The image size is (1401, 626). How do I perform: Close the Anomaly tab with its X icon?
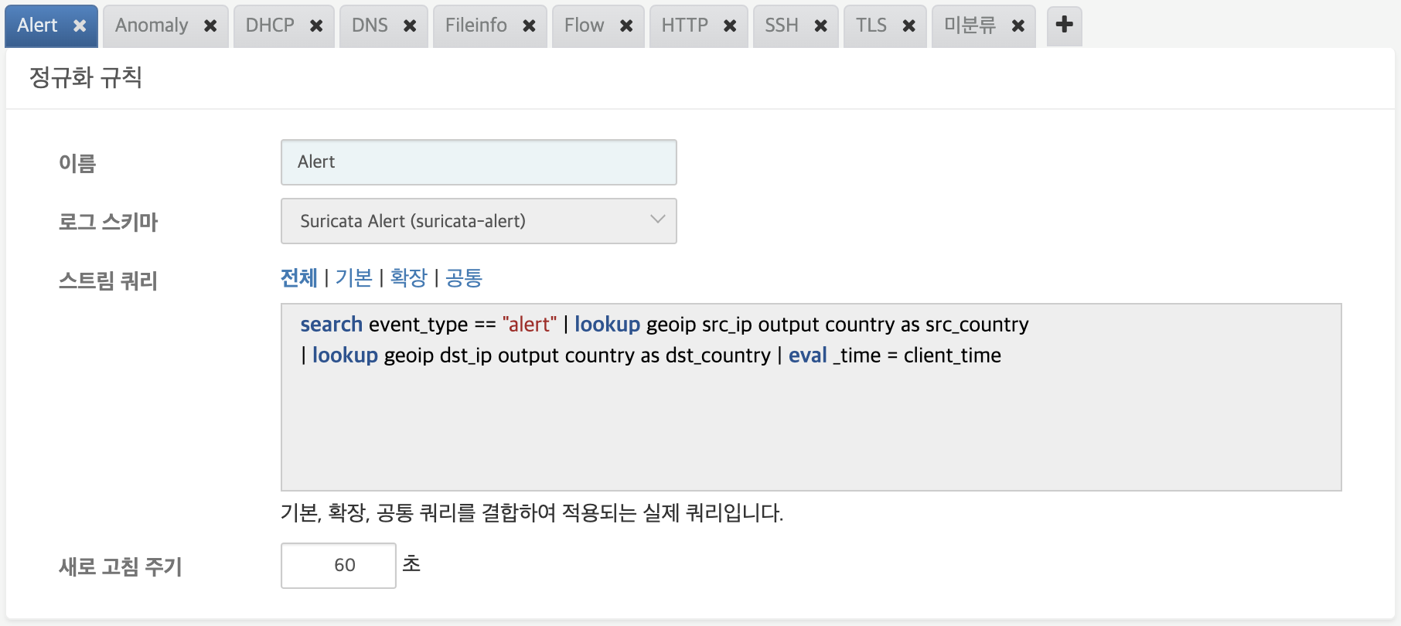(x=210, y=26)
